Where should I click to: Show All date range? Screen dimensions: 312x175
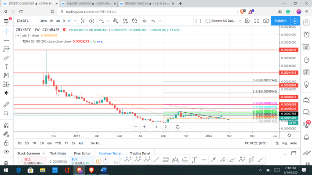(x=80, y=143)
